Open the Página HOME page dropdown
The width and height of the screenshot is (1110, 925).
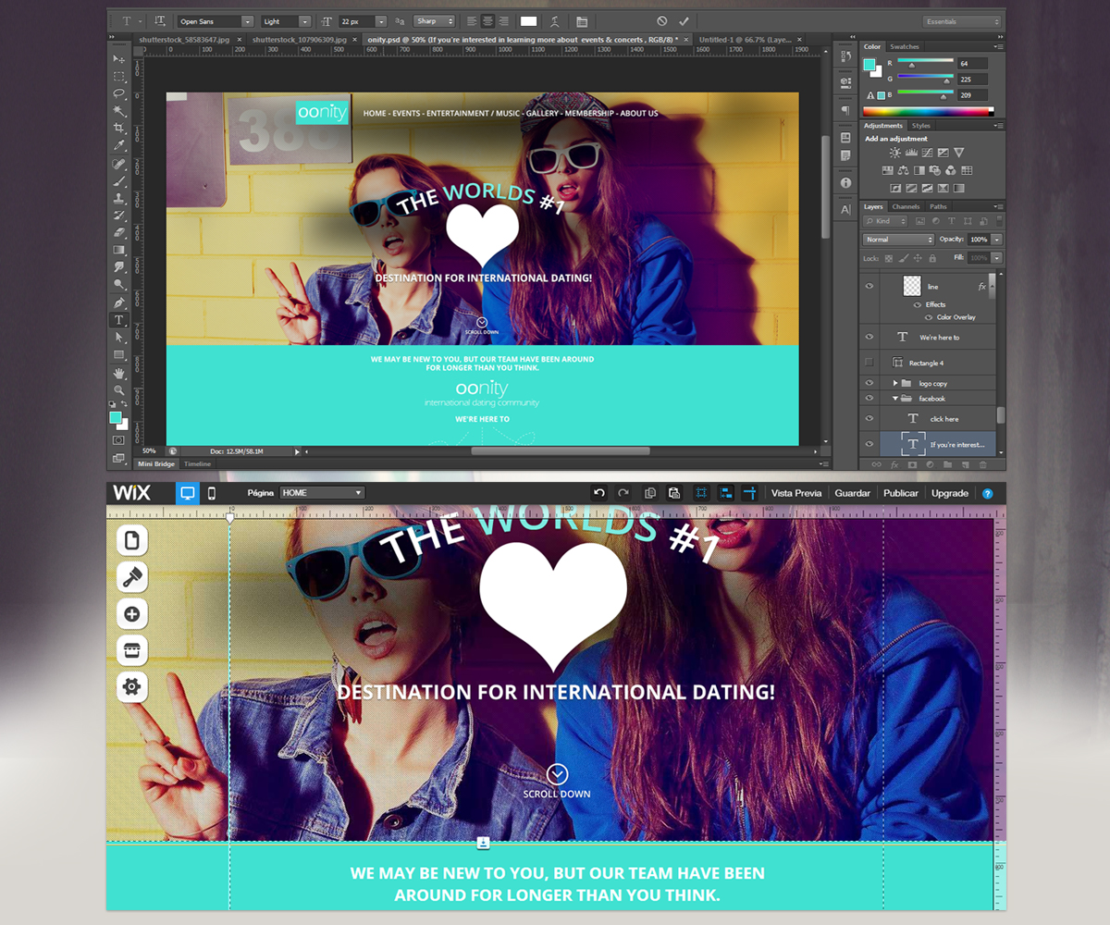tap(322, 493)
